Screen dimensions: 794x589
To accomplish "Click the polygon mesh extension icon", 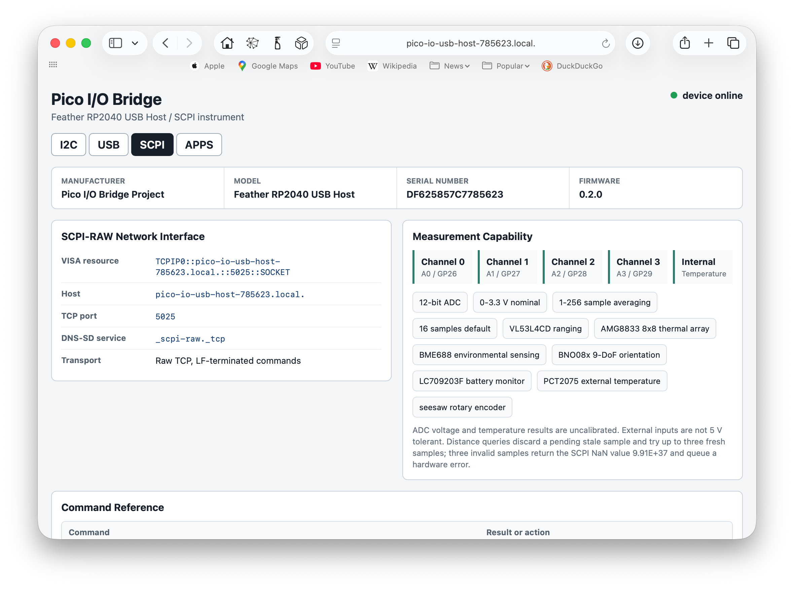I will pyautogui.click(x=252, y=43).
